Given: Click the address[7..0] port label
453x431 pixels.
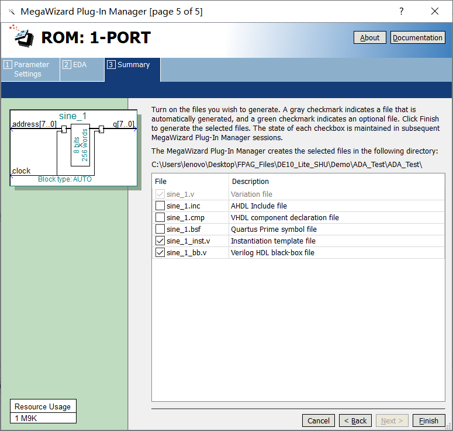Looking at the screenshot, I should pos(34,124).
